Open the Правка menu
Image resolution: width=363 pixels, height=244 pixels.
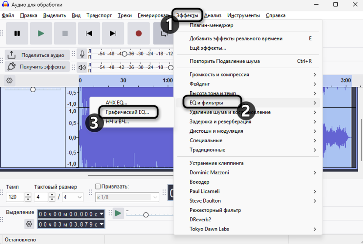pyautogui.click(x=28, y=16)
